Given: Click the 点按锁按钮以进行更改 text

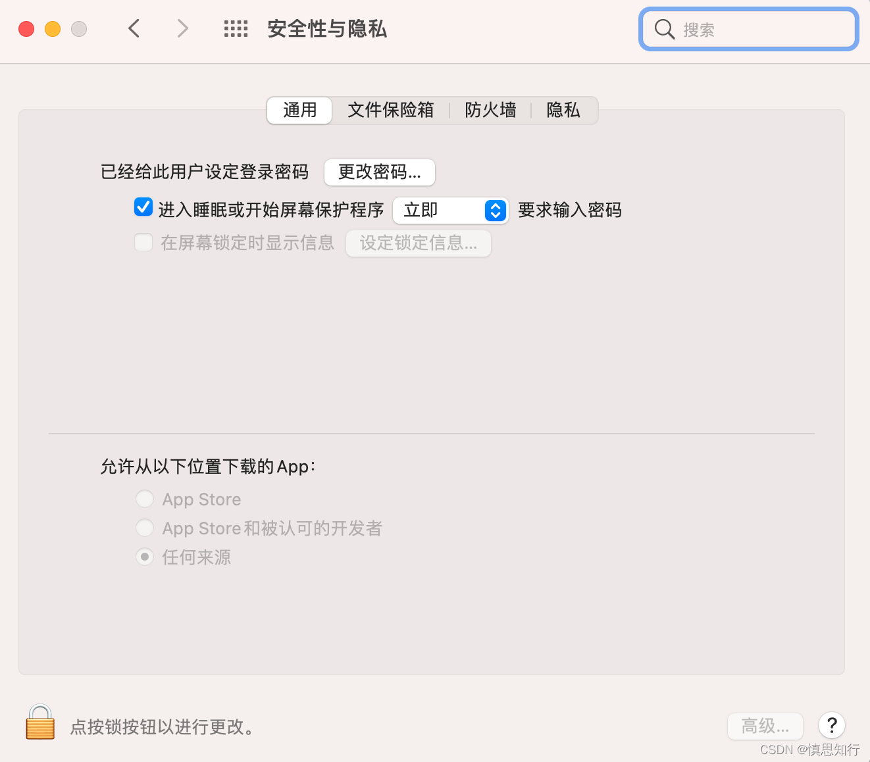Looking at the screenshot, I should [x=163, y=726].
